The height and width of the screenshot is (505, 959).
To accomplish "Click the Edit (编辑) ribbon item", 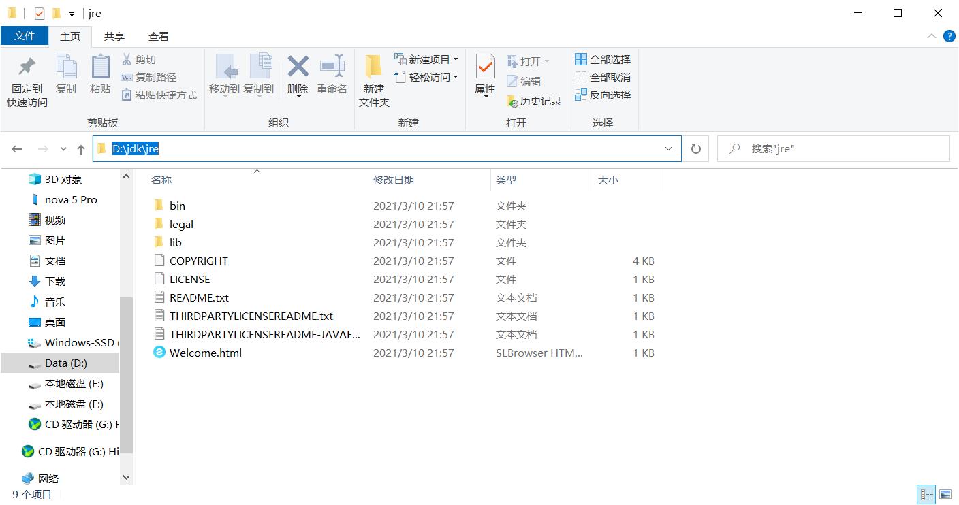I will [x=524, y=81].
